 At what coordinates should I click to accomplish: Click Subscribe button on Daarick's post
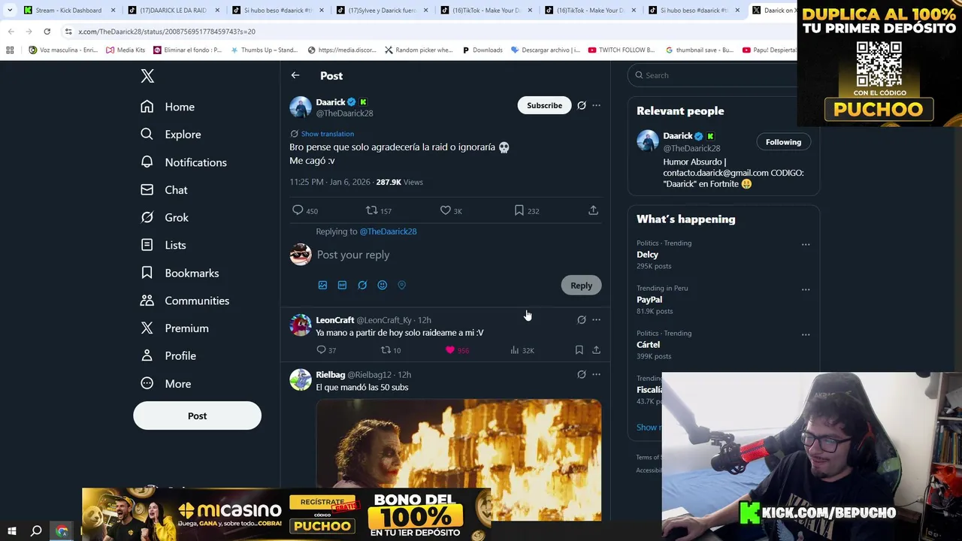[x=544, y=105]
